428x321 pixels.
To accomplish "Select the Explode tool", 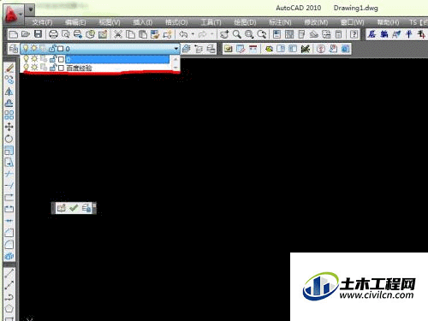I will pyautogui.click(x=9, y=256).
